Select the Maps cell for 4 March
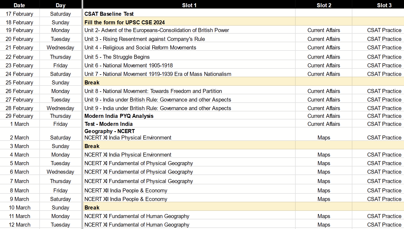Image resolution: width=404 pixels, height=229 pixels. point(324,154)
